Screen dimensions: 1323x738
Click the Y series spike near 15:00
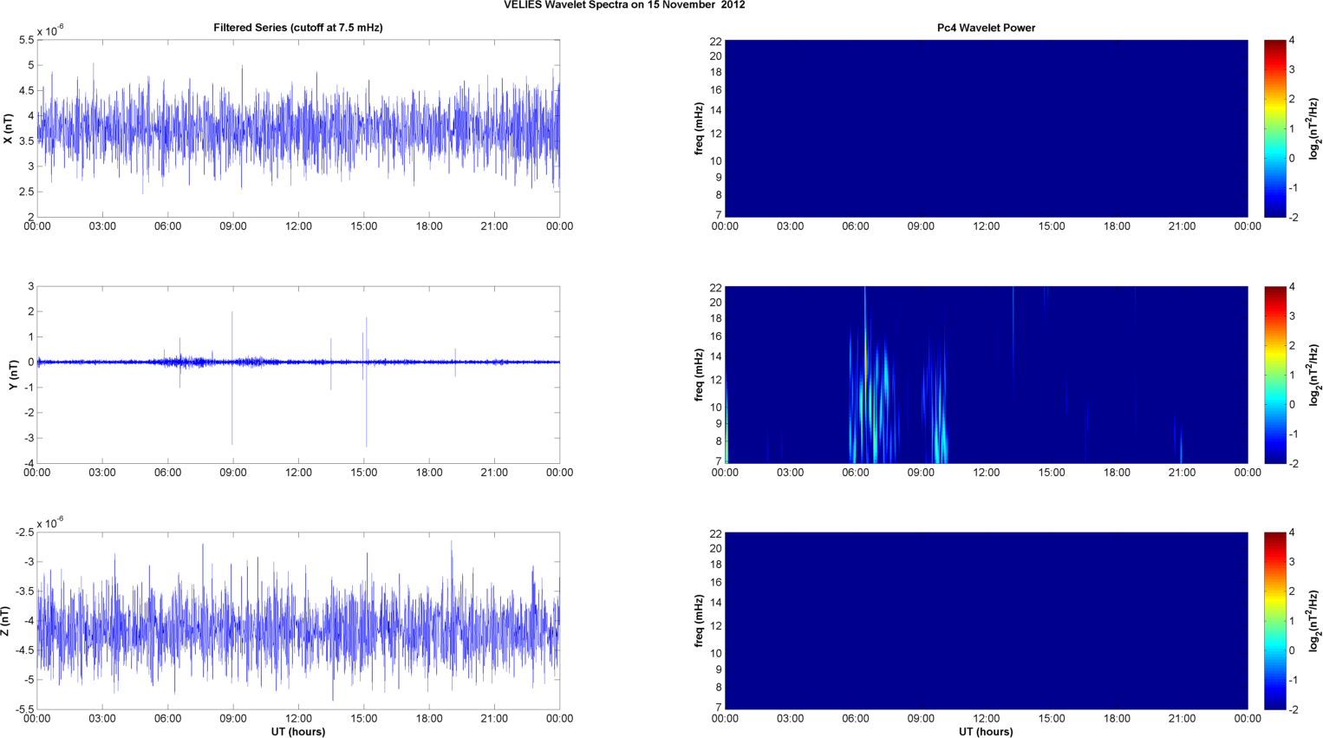click(366, 382)
